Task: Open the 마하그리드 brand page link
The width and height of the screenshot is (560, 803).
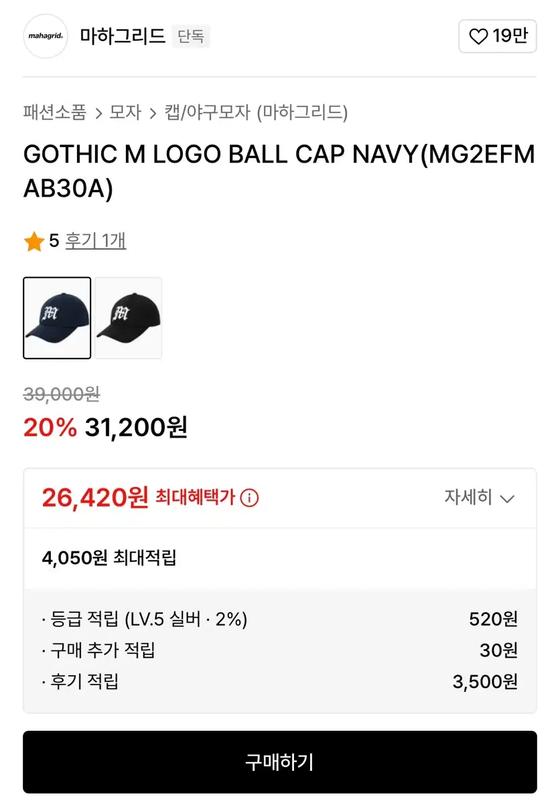Action: pos(123,36)
